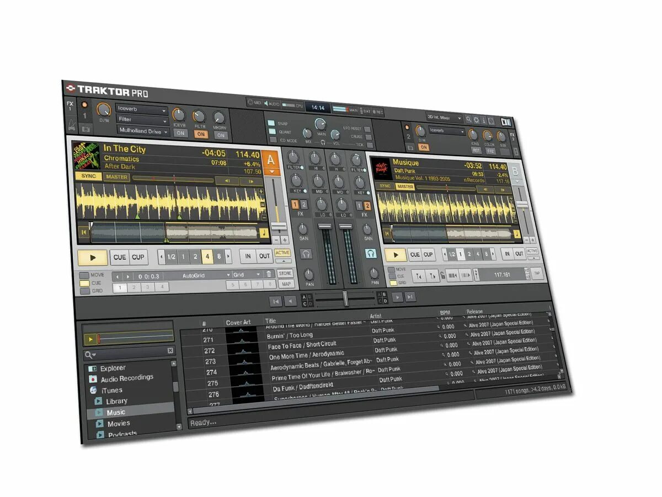The height and width of the screenshot is (497, 662).
Task: Open the iTunes Library node
Action: pyautogui.click(x=111, y=401)
